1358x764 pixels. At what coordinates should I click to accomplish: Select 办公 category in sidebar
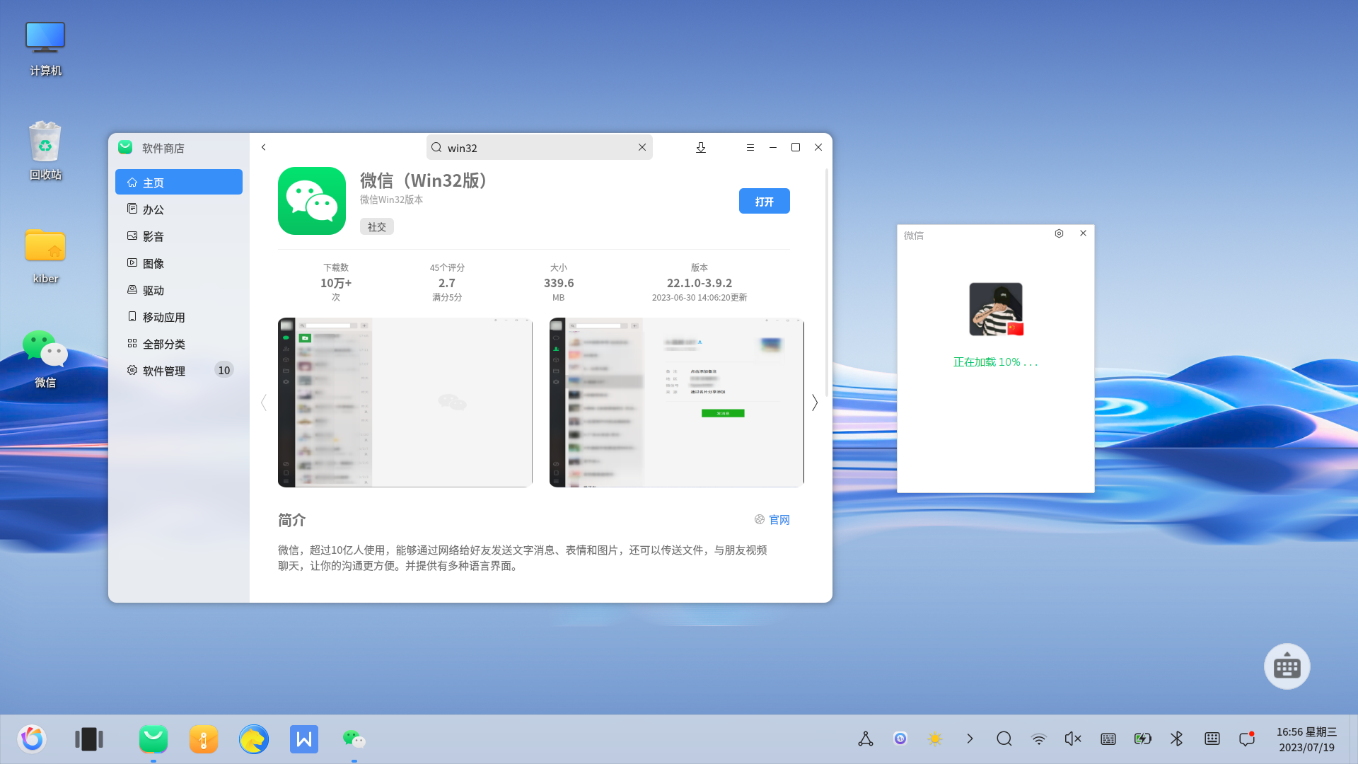click(x=179, y=209)
